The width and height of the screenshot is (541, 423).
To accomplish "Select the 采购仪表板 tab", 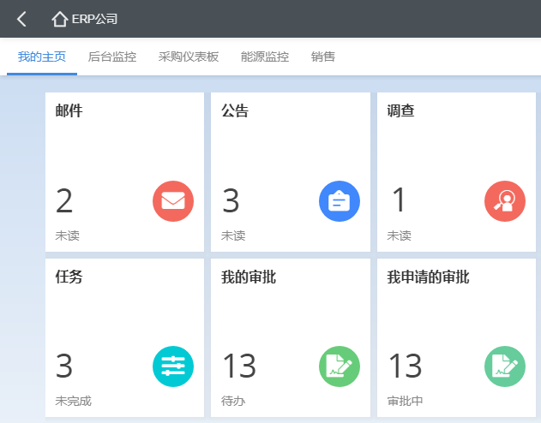I will point(189,57).
